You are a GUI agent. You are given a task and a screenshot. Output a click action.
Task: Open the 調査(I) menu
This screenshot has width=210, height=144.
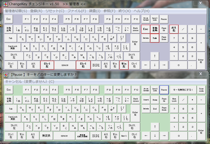click(x=95, y=11)
